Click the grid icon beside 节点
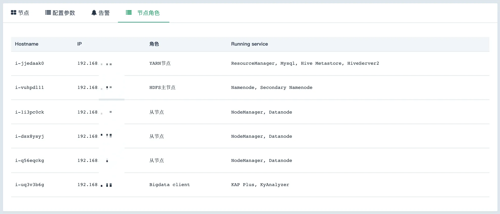Screen dimensions: 500x214 (x=14, y=13)
